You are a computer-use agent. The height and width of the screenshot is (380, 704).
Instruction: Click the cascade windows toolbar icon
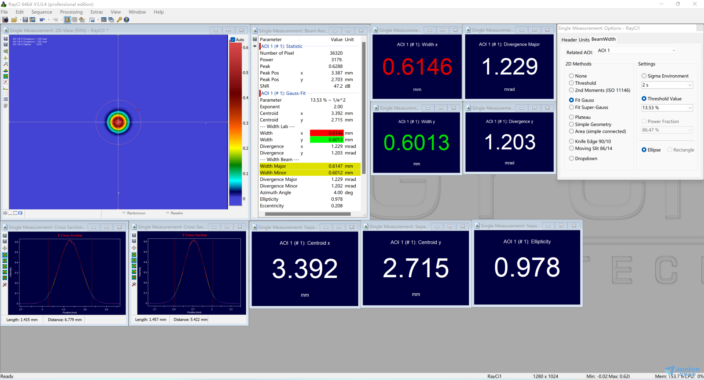(x=111, y=20)
